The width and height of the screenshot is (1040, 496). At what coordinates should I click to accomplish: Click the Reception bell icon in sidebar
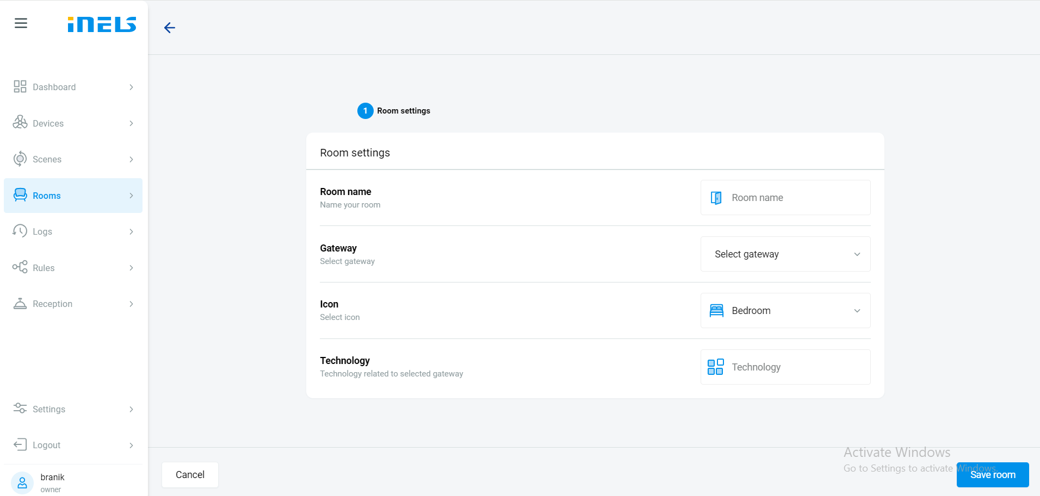tap(20, 304)
